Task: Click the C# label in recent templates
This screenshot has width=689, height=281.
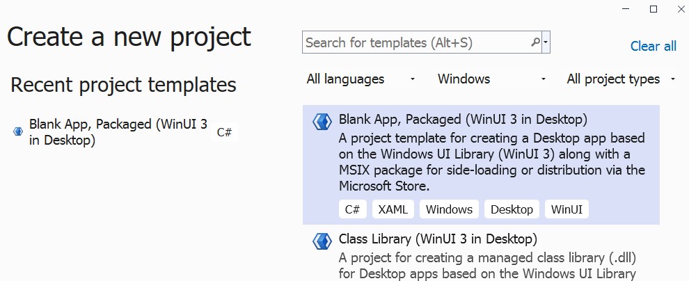Action: point(224,132)
